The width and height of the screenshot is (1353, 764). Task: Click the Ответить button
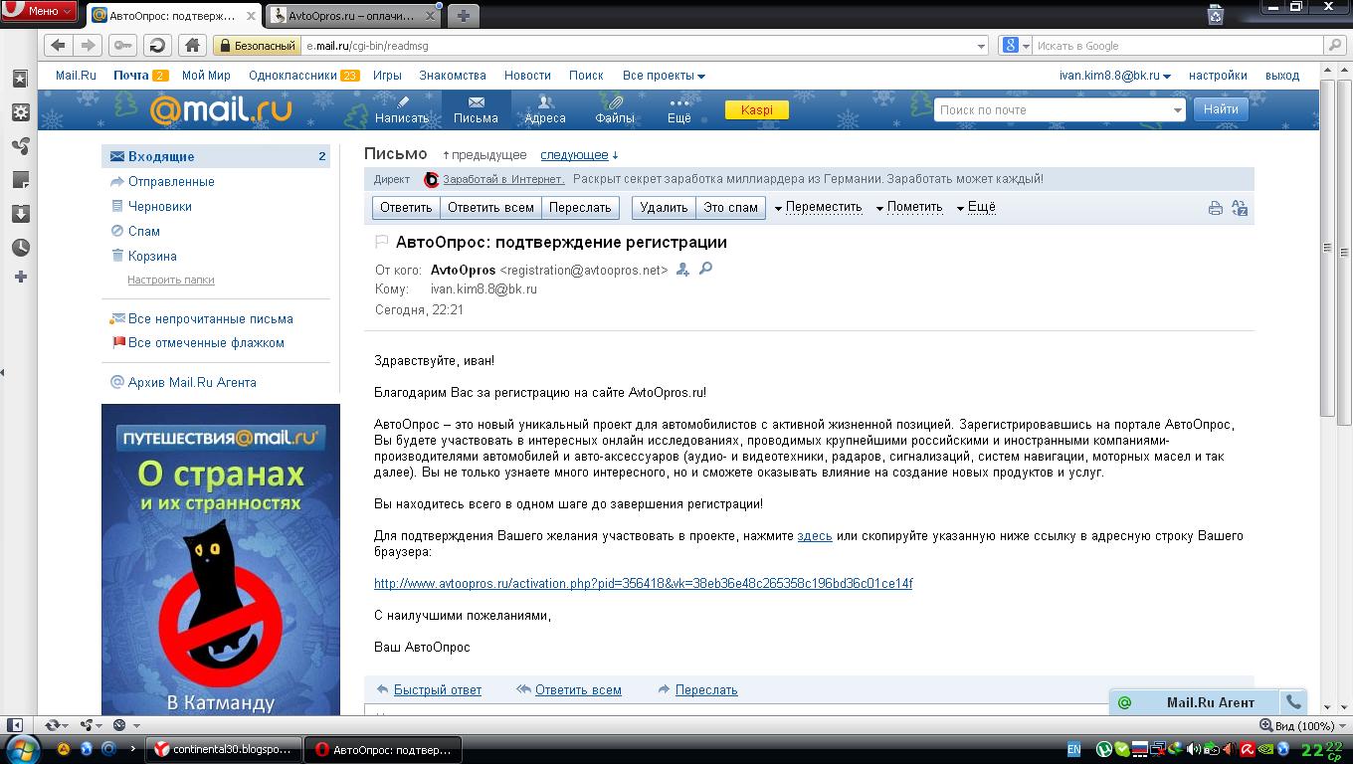pyautogui.click(x=406, y=207)
